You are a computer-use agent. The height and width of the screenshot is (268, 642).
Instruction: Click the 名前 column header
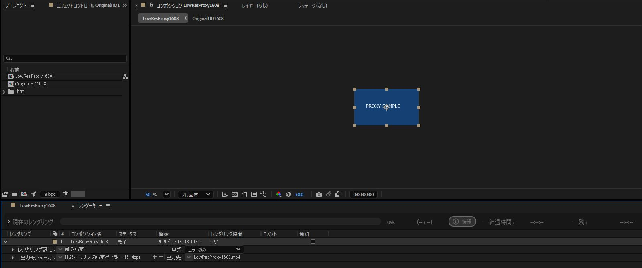tap(14, 69)
